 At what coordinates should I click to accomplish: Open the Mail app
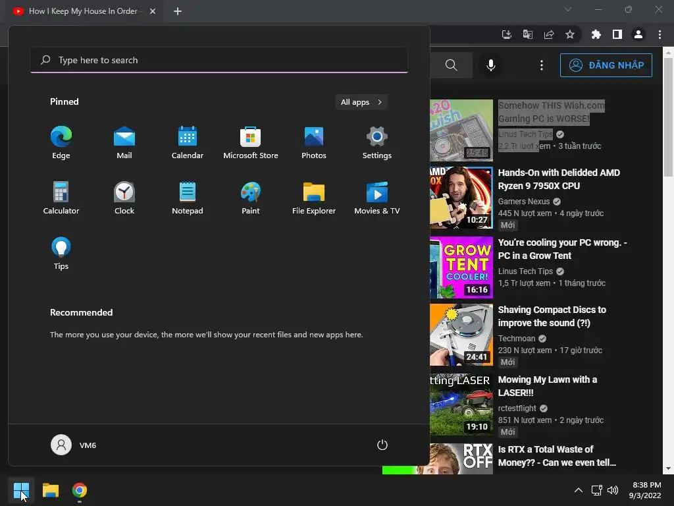pyautogui.click(x=124, y=143)
